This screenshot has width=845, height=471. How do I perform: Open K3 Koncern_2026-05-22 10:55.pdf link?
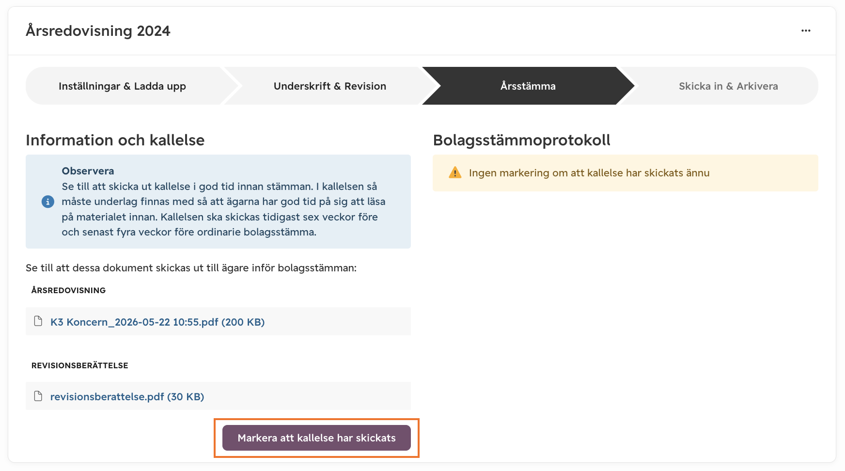[157, 322]
